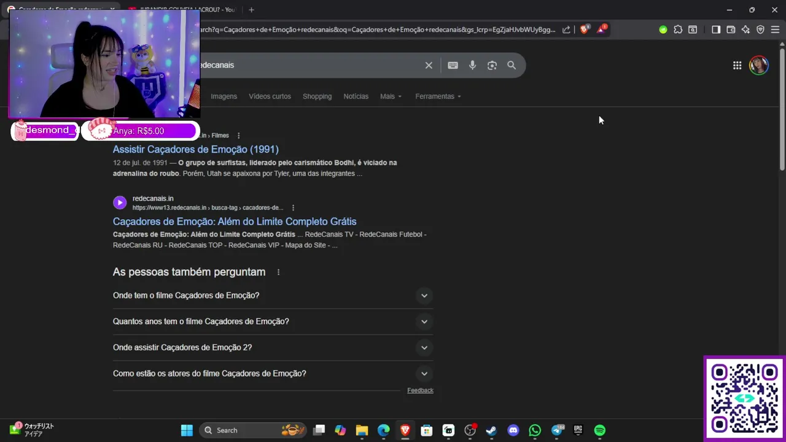Switch to the Vídeos curtos tab
The image size is (786, 442).
pyautogui.click(x=270, y=96)
